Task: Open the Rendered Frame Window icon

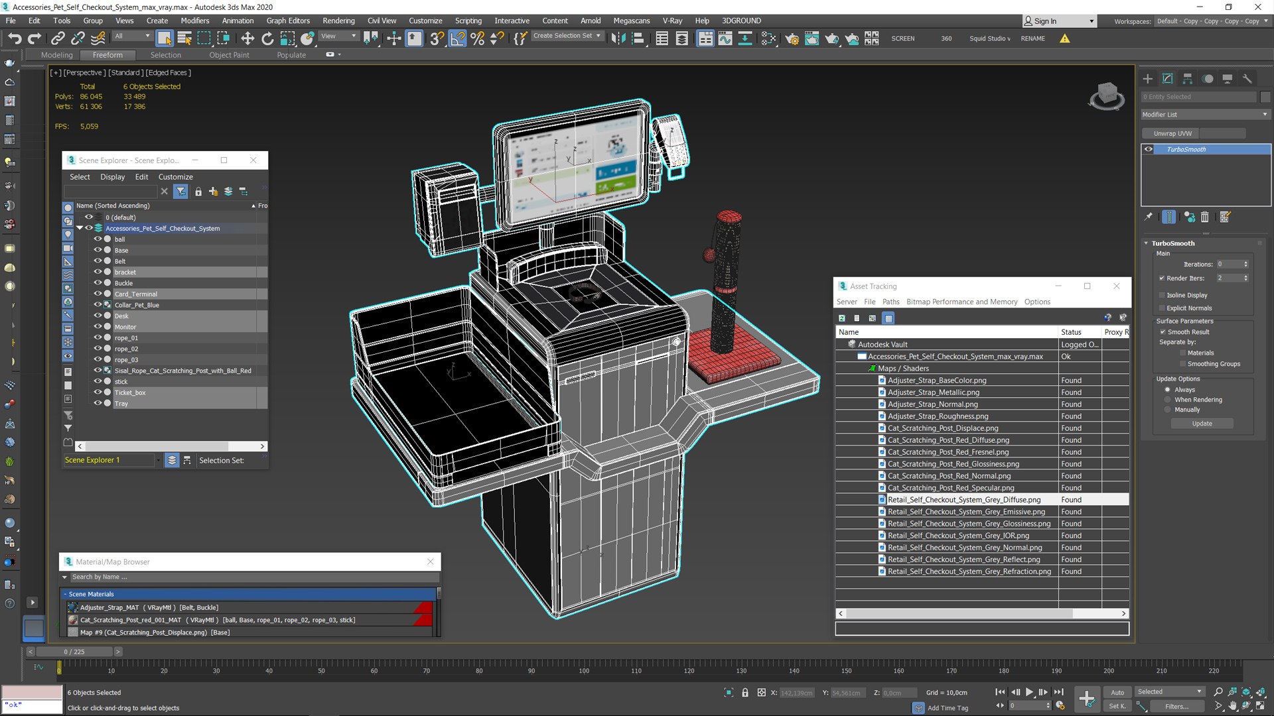Action: (x=812, y=38)
